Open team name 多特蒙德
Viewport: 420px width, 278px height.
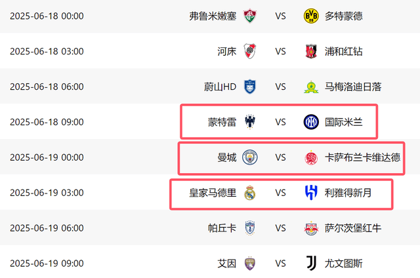tap(343, 16)
